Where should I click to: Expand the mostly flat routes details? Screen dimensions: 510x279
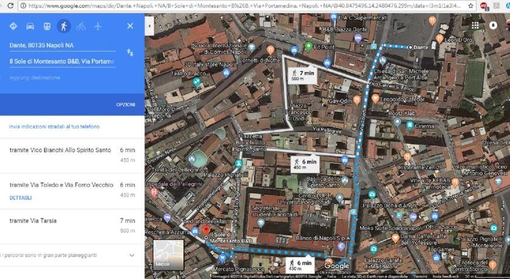(x=132, y=255)
